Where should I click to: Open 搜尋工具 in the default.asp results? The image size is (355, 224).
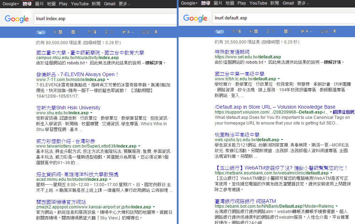tap(328, 31)
